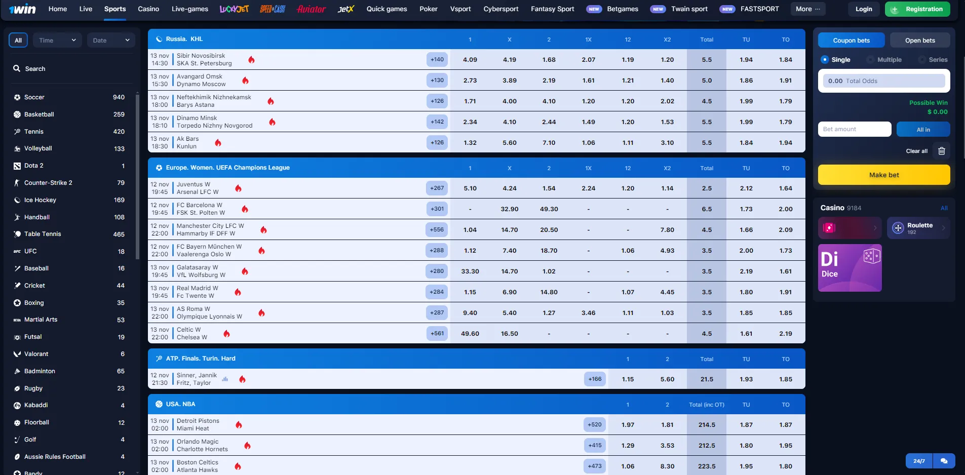Select the Multiple bet type radio
Screen dimensions: 965x475
(x=871, y=60)
